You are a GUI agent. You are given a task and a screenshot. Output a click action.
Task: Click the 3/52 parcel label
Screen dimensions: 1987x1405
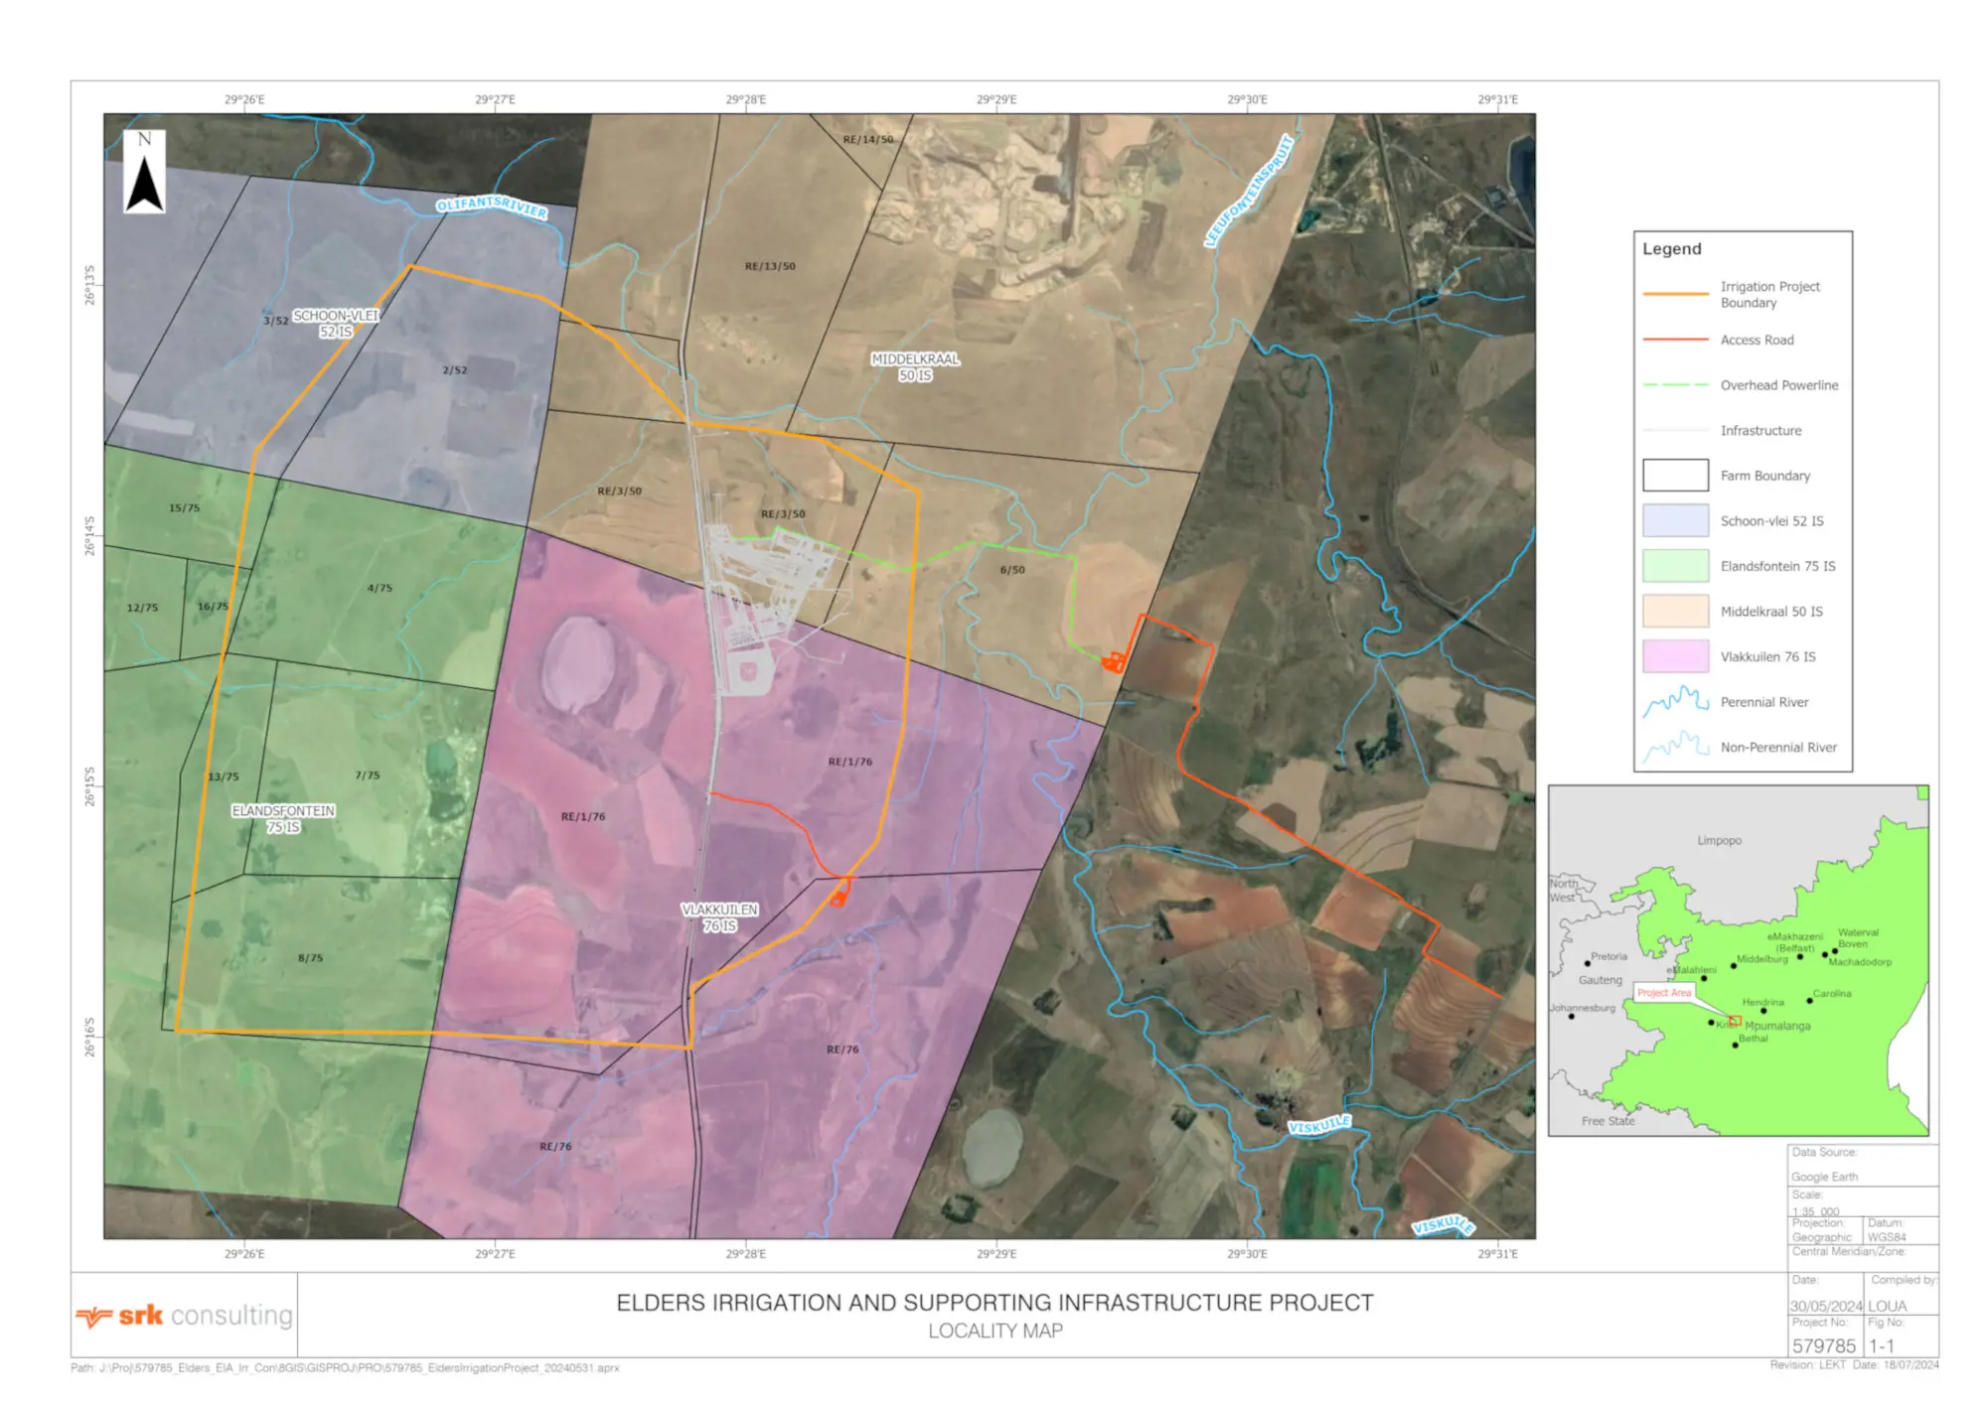pos(275,321)
